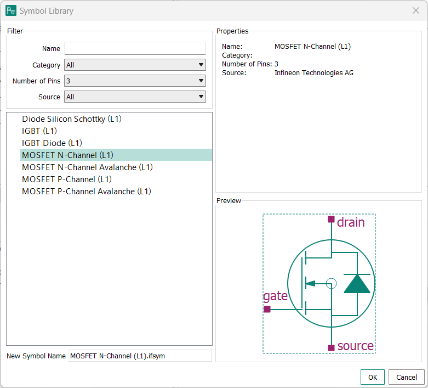Image resolution: width=428 pixels, height=388 pixels.
Task: Pick MOSFET P-Channel (L1) entry
Action: coord(67,179)
